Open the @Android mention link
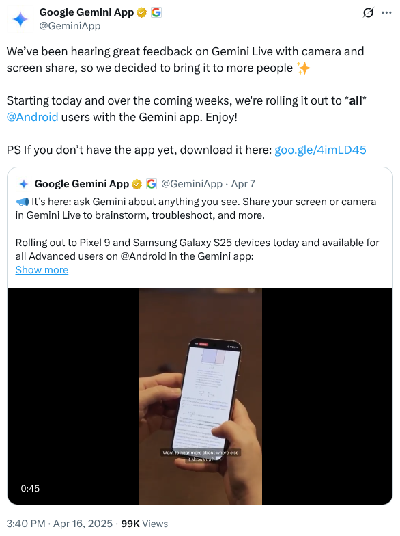 (x=33, y=118)
